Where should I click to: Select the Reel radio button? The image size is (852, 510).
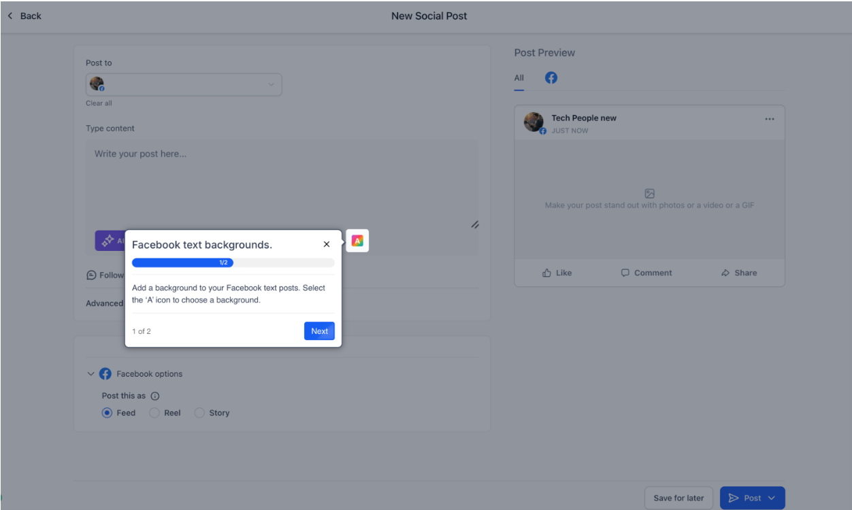point(154,413)
